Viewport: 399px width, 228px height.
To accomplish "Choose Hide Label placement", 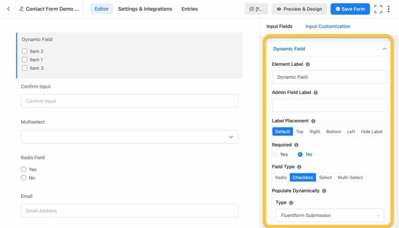I will tap(372, 132).
